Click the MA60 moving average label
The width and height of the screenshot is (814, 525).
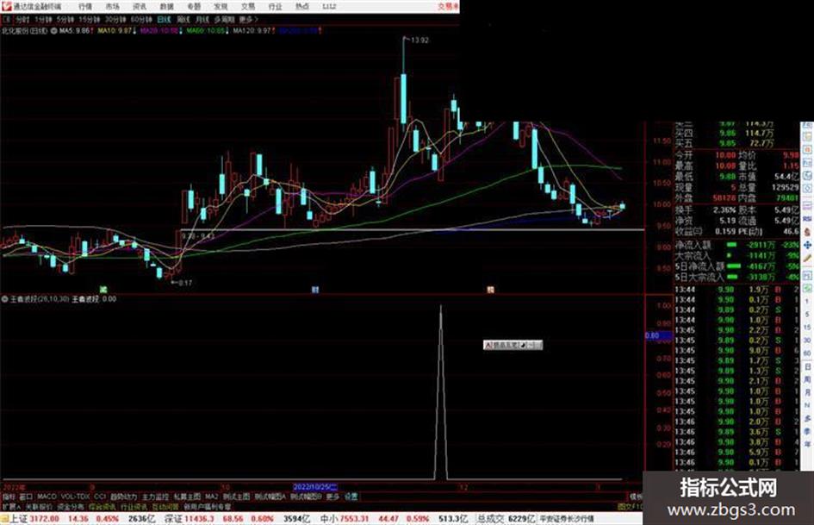(207, 31)
